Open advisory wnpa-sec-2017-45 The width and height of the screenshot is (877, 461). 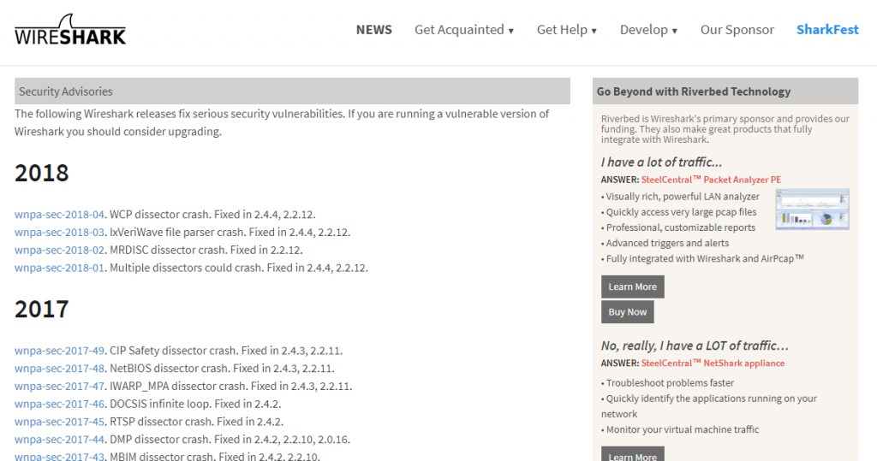click(59, 422)
